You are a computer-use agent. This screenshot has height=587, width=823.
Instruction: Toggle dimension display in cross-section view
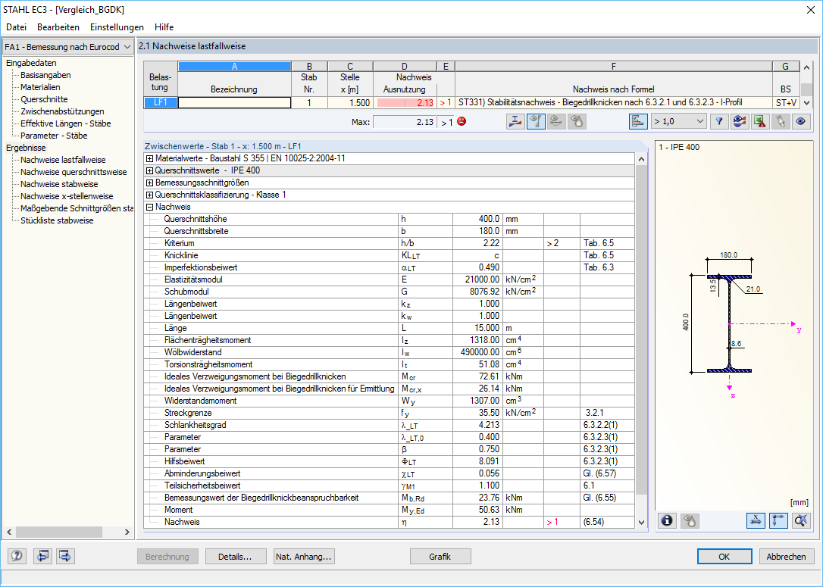point(756,520)
